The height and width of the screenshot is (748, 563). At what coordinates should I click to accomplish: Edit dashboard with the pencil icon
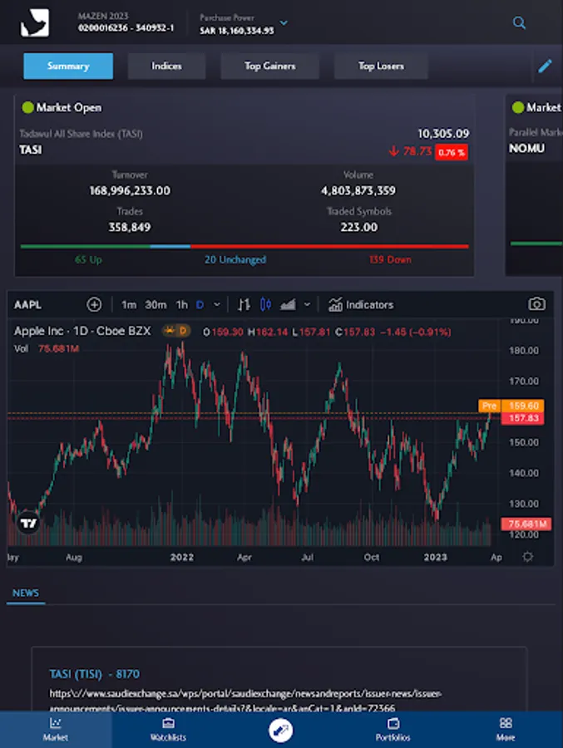click(x=545, y=66)
